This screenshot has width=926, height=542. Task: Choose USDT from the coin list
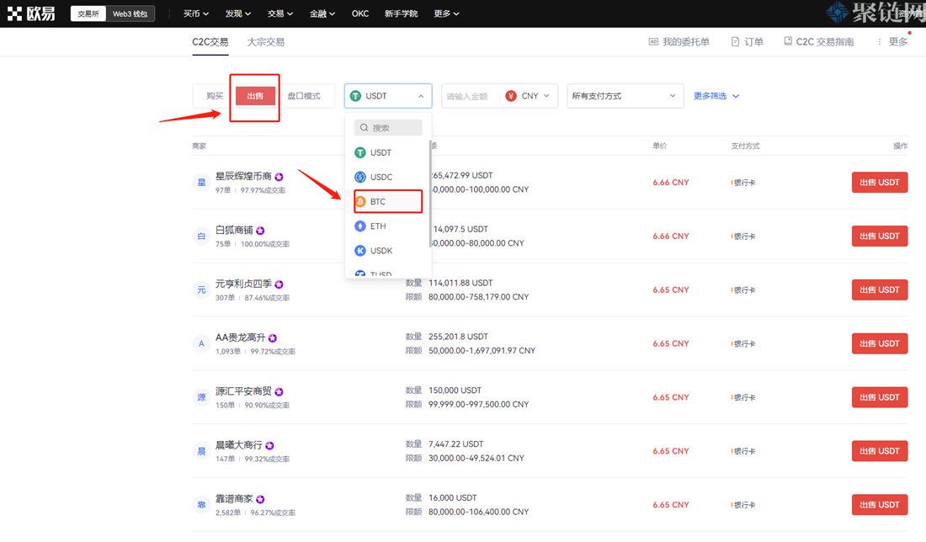point(388,152)
